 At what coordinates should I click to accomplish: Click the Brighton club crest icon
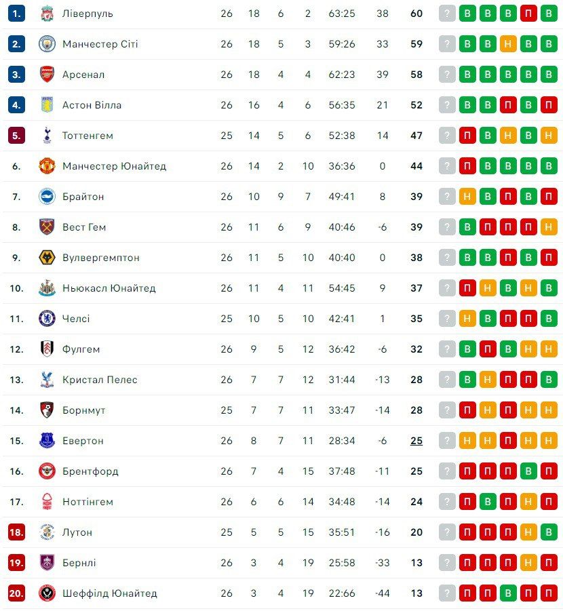click(47, 197)
